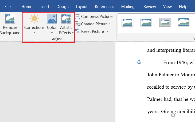
Task: Apply the first picture style thumbnail
Action: click(x=127, y=22)
